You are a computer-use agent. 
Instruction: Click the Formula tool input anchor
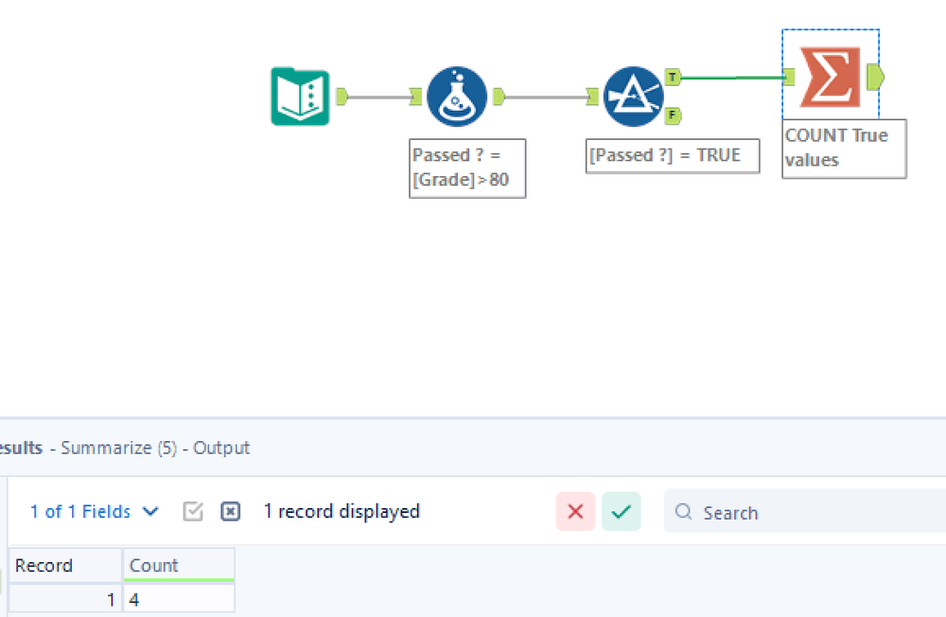click(x=415, y=97)
